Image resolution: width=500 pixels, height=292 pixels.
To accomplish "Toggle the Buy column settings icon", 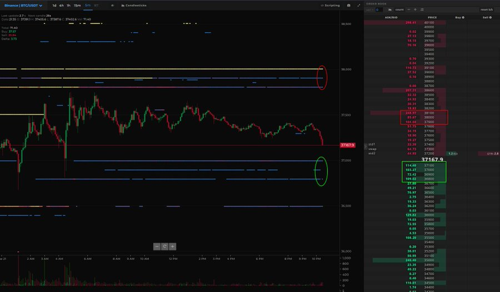I will click(462, 17).
